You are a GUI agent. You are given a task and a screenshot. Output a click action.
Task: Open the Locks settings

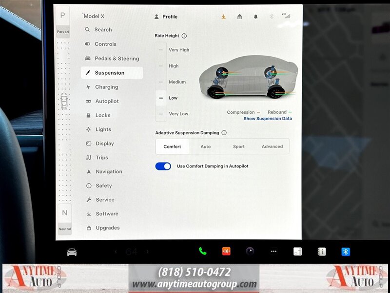98,115
